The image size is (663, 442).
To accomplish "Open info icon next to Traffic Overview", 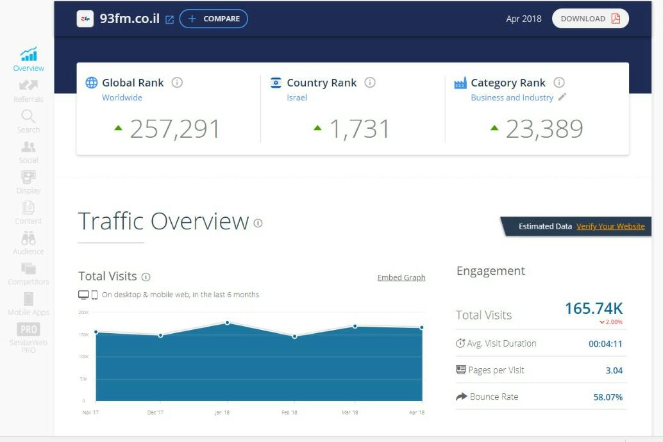I will 258,223.
